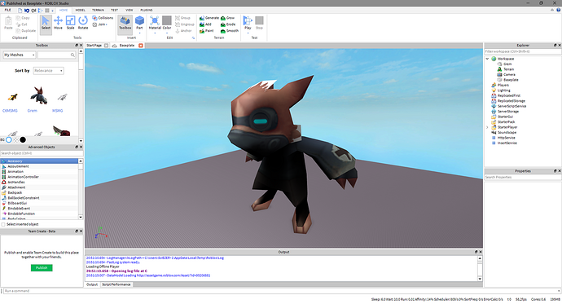This screenshot has width=562, height=304.
Task: Switch to the TERRAIN ribbon tab
Action: 99,10
